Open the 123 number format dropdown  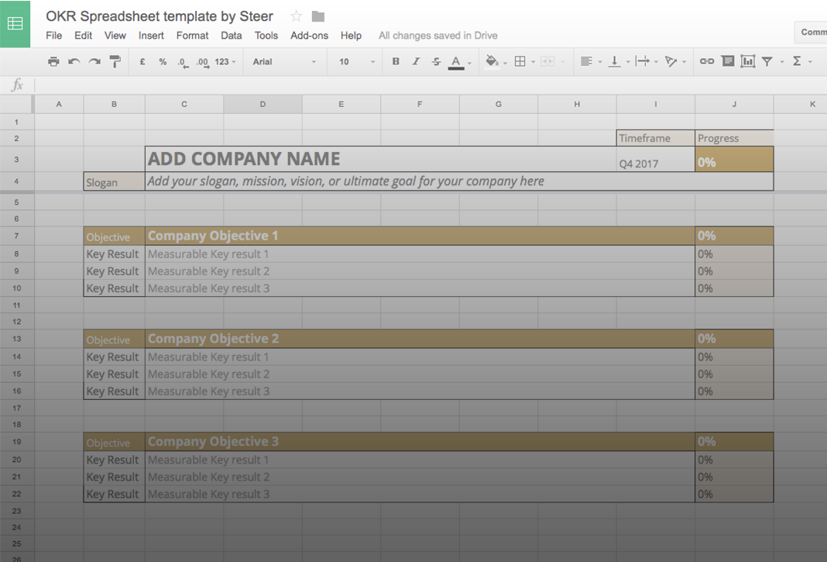pos(225,62)
